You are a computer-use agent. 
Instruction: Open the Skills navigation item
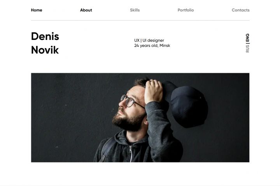135,10
